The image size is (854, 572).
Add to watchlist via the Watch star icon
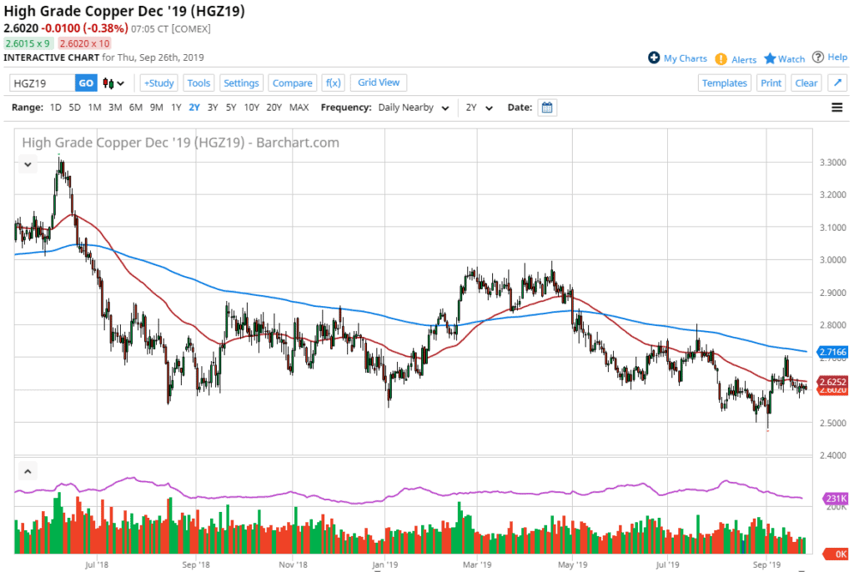(769, 58)
